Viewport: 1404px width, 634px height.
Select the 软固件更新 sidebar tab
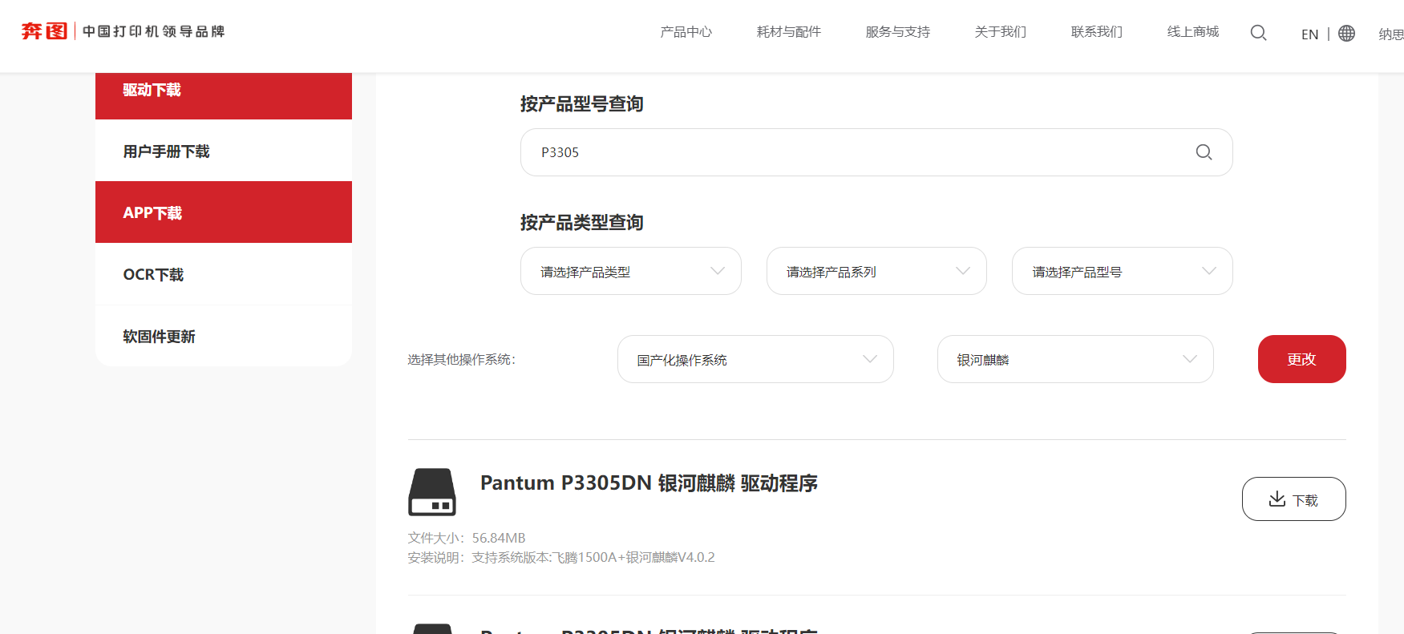pyautogui.click(x=224, y=336)
